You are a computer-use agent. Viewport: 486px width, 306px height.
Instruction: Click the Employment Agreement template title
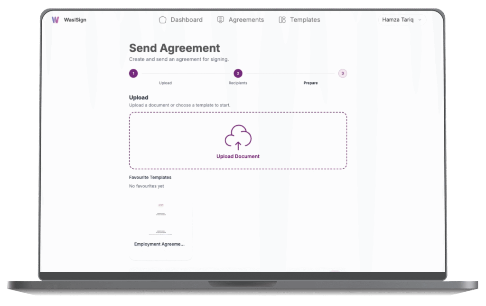coord(159,244)
